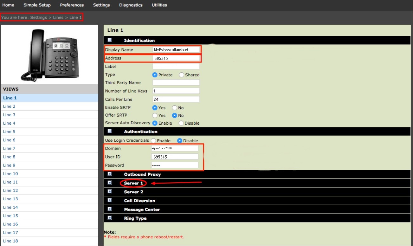The height and width of the screenshot is (246, 413).
Task: Expand Server 1 section plus icon
Action: click(110, 183)
